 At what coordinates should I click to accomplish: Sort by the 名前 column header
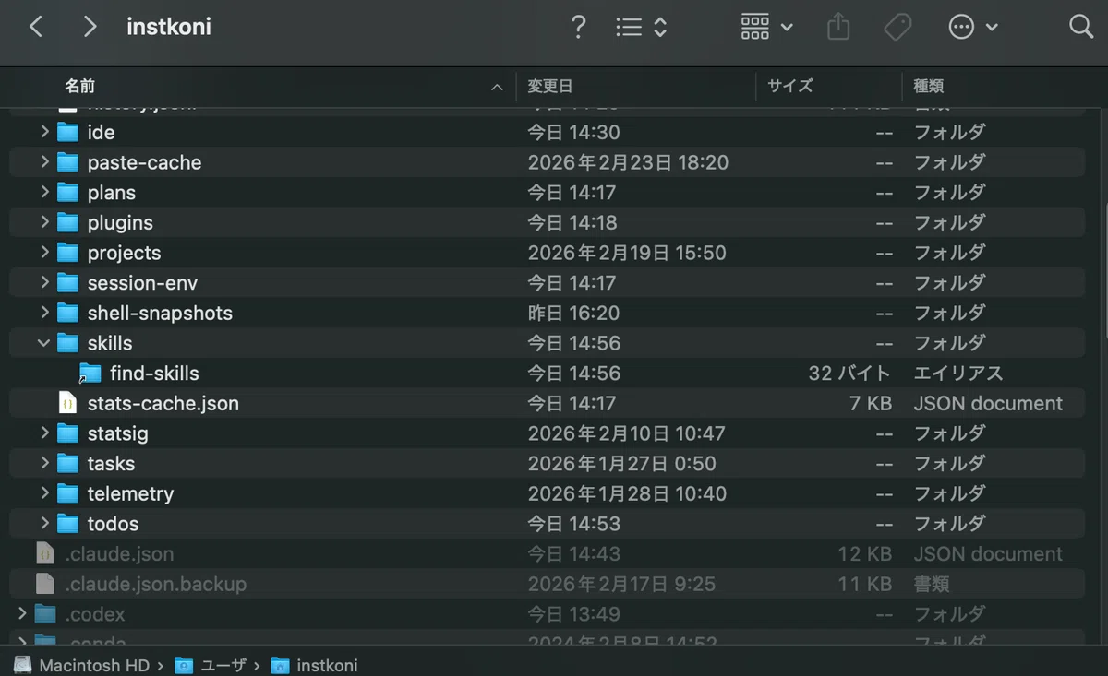(x=80, y=86)
